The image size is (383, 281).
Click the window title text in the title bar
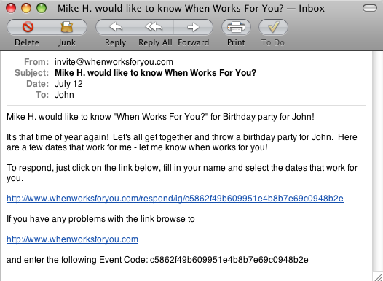(x=191, y=9)
